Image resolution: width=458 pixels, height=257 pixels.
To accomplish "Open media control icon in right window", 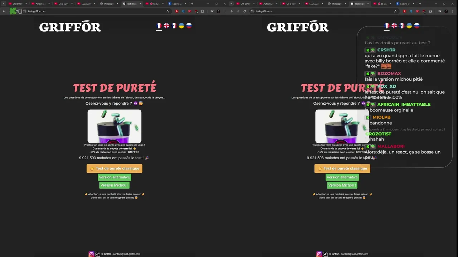I will [440, 11].
